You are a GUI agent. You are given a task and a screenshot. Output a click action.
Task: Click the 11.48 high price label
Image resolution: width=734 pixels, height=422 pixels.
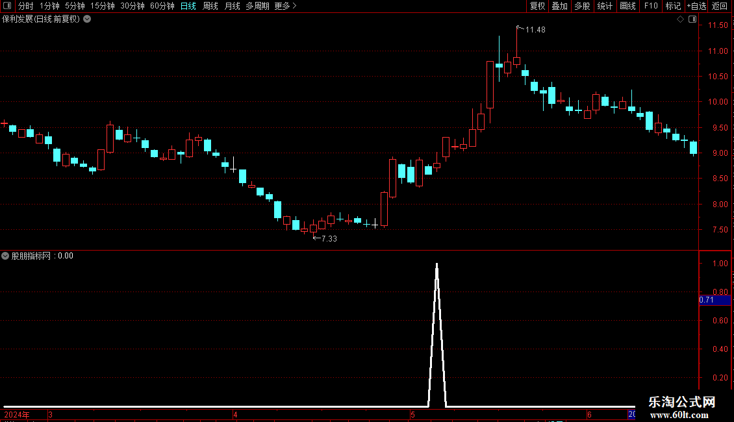click(535, 30)
